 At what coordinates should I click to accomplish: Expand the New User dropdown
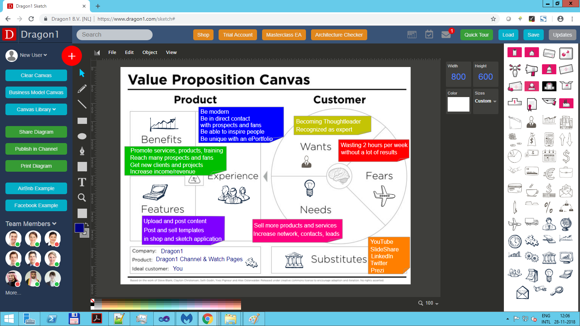[x=33, y=55]
